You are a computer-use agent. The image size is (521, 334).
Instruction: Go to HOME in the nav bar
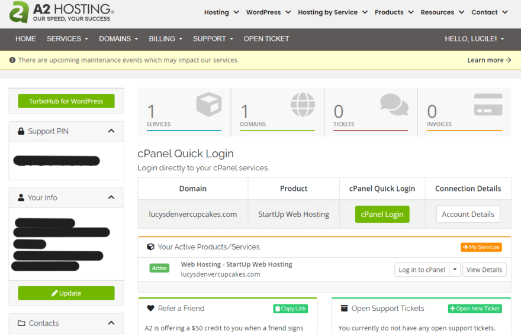(25, 39)
